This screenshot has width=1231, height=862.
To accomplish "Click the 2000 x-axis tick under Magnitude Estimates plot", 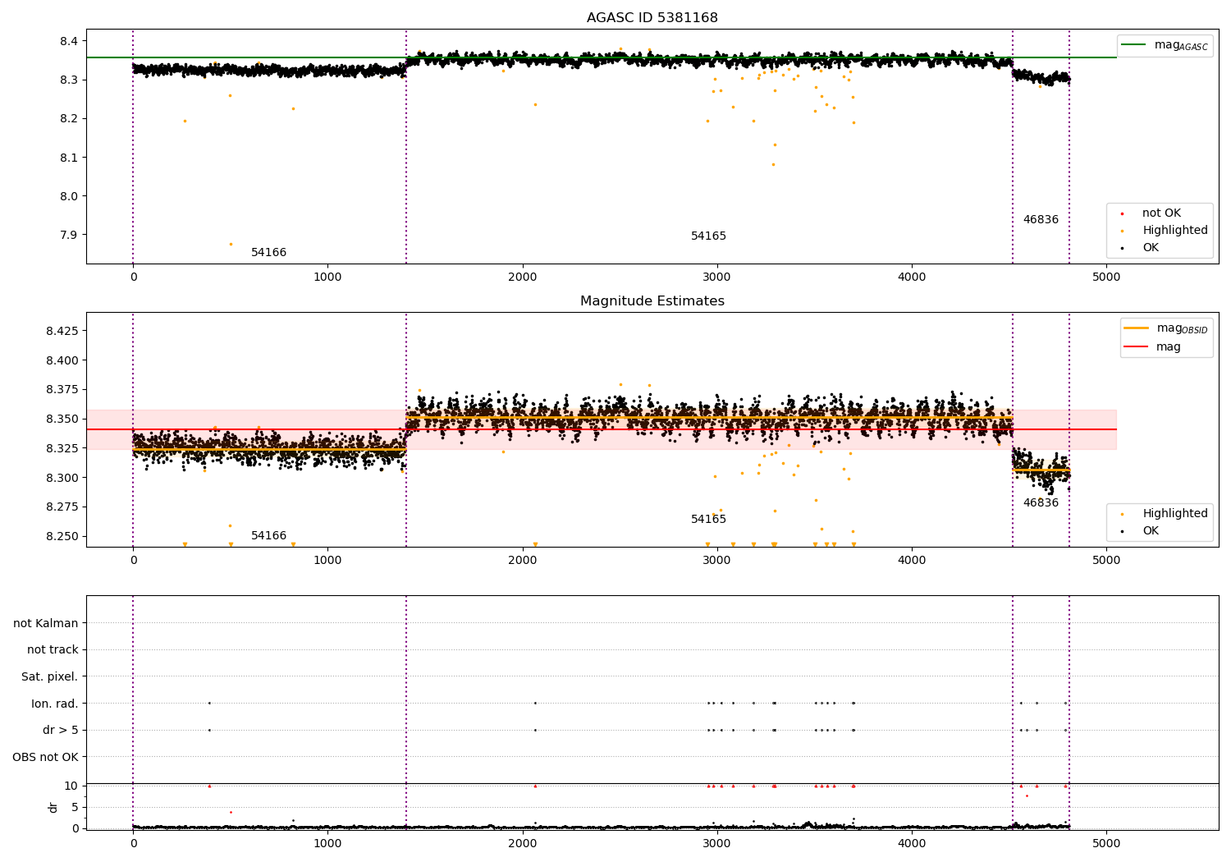I will click(x=522, y=560).
